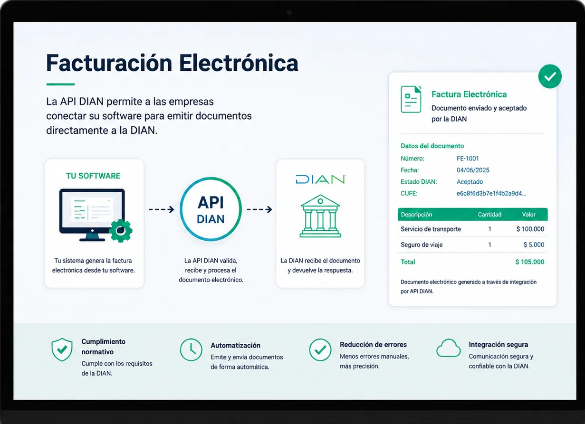Click the shield icon for Cumplimiento normativo
The height and width of the screenshot is (424, 585).
(62, 350)
